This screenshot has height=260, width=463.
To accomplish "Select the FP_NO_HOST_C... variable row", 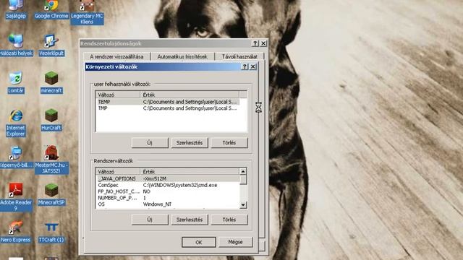I will click(x=168, y=191).
